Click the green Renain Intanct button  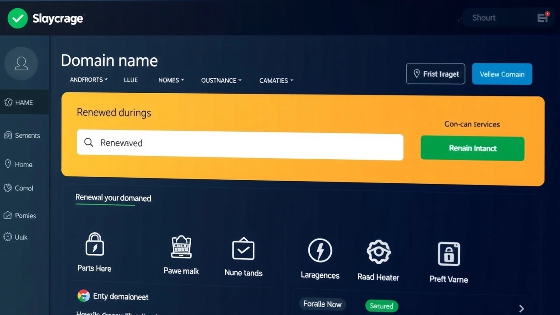point(472,148)
